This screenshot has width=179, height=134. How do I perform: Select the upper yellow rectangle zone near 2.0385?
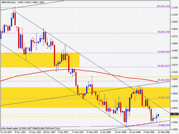pos(40,60)
